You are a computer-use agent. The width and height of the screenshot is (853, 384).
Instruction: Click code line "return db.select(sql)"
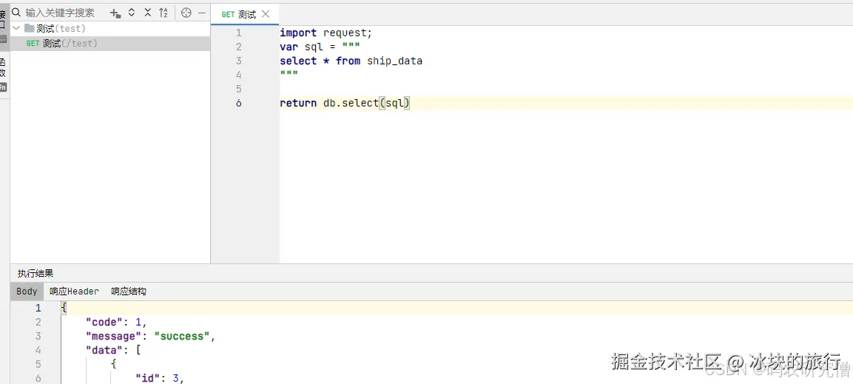345,103
